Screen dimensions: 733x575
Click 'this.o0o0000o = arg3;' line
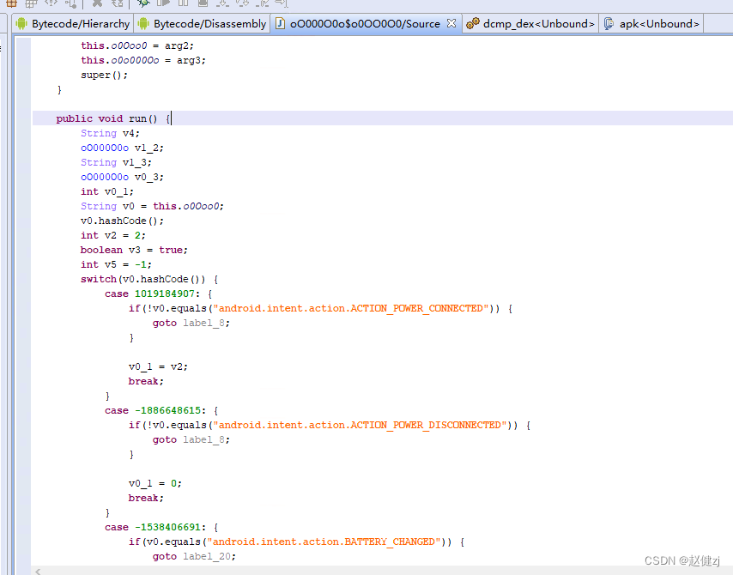(143, 60)
